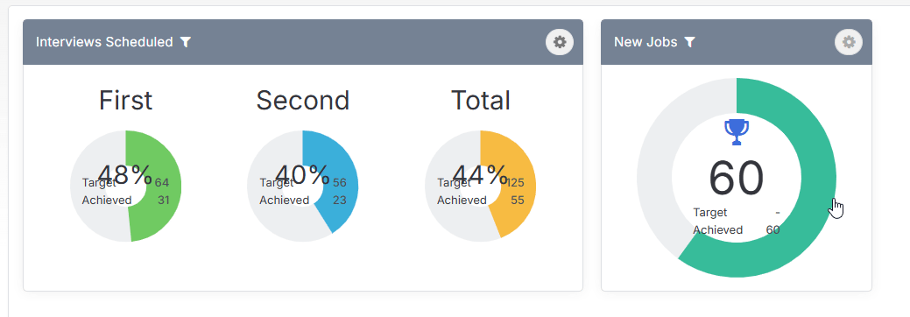Click filter icon next to Interviews Scheduled

(185, 42)
